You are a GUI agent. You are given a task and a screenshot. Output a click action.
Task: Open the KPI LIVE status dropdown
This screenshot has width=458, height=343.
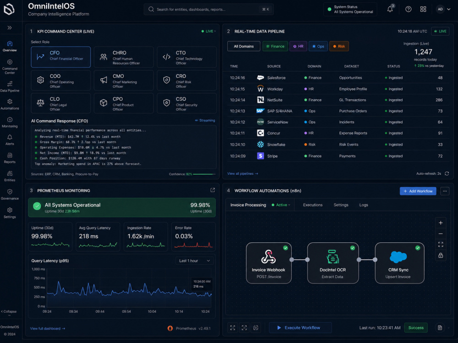pyautogui.click(x=208, y=31)
